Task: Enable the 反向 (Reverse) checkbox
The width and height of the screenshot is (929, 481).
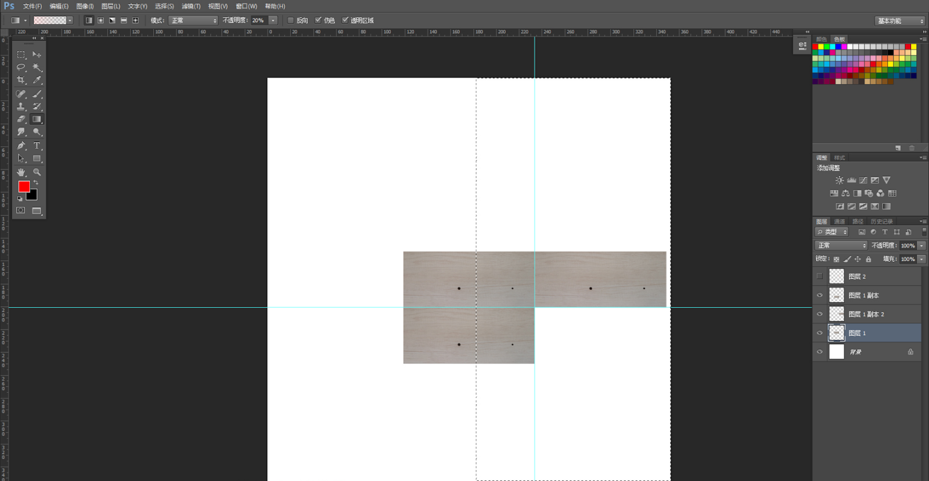Action: (291, 20)
